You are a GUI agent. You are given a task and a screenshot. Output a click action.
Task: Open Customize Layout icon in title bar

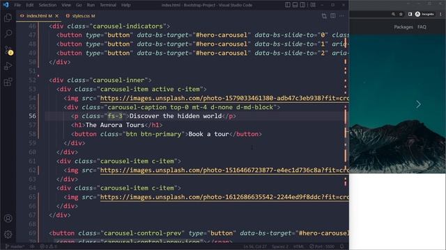[313, 5]
